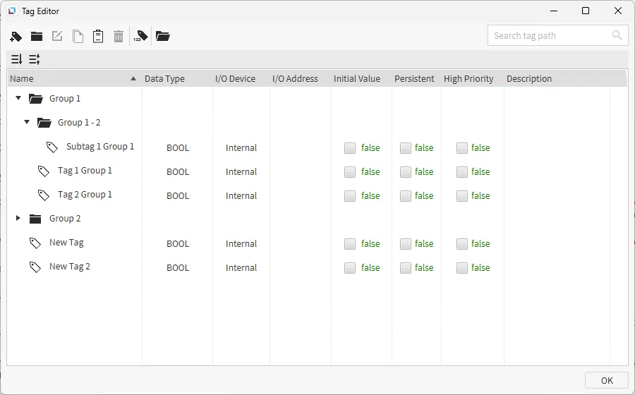Click the open folder import icon
The height and width of the screenshot is (395, 635).
163,36
